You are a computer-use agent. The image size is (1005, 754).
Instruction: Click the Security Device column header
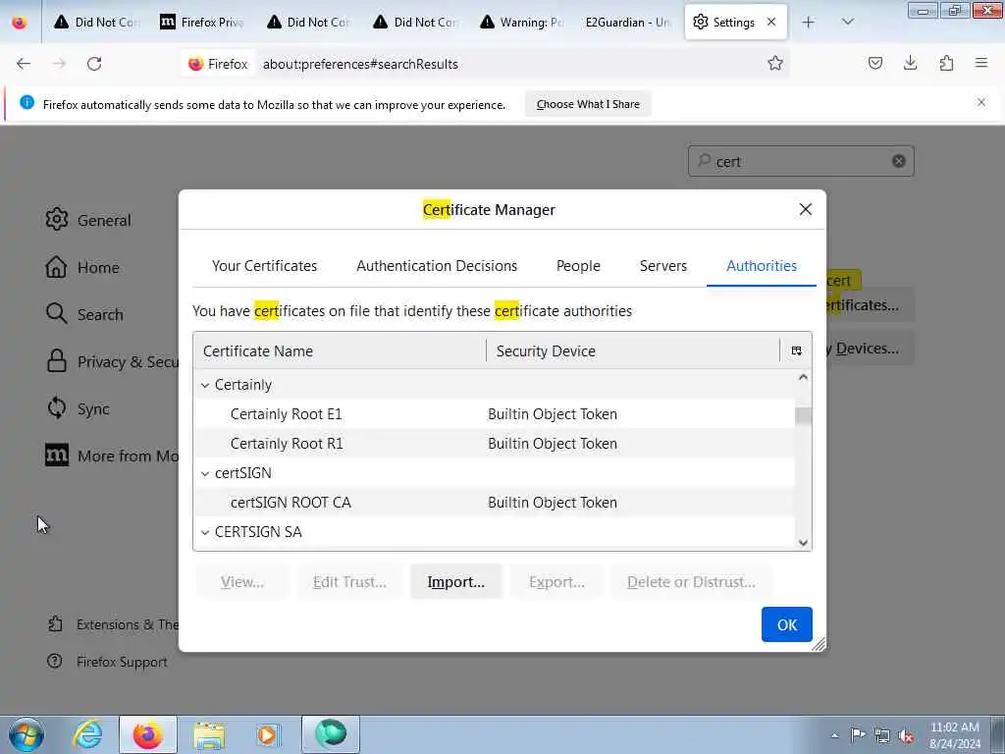633,350
